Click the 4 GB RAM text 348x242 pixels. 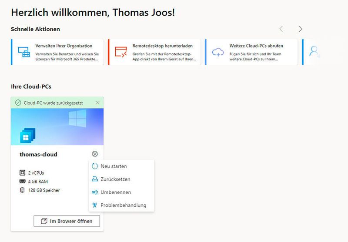(x=38, y=182)
